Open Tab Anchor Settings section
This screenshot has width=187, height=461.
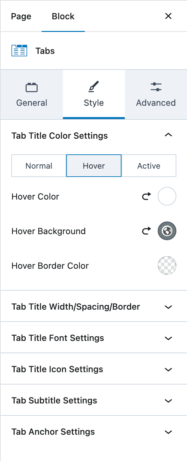tap(93, 432)
